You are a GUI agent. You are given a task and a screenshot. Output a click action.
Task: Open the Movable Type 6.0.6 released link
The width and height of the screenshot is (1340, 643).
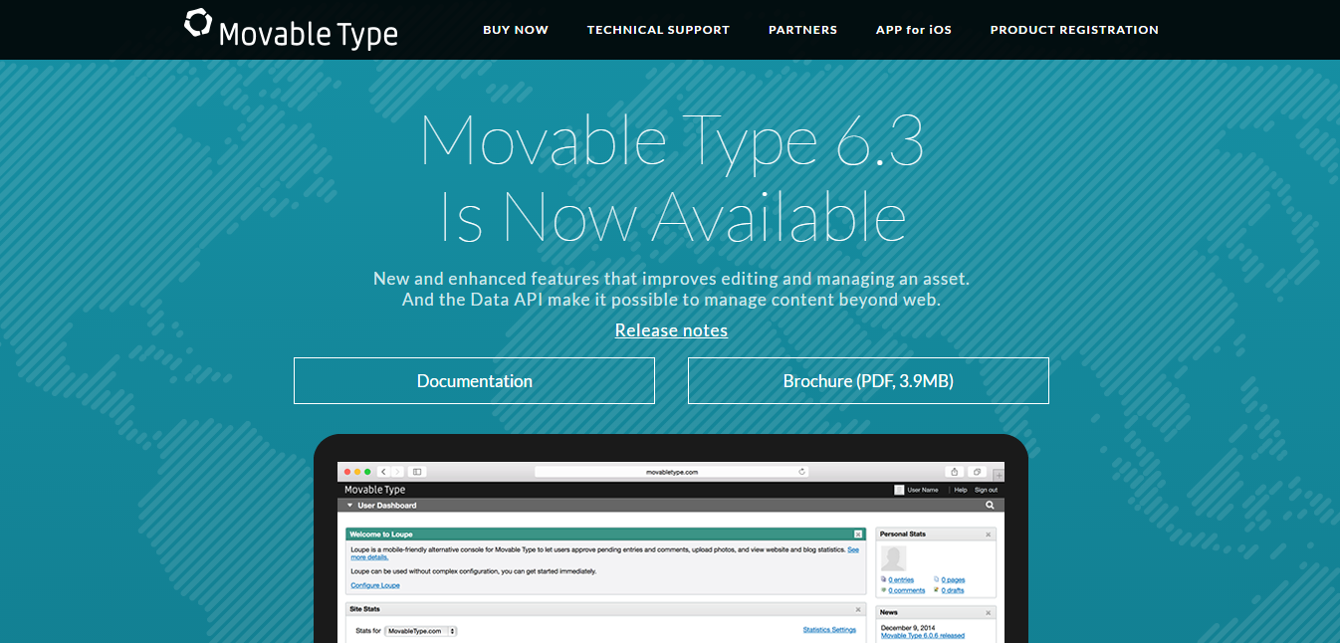click(x=923, y=635)
